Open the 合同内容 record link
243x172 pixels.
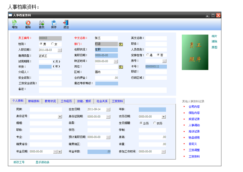click(x=194, y=107)
